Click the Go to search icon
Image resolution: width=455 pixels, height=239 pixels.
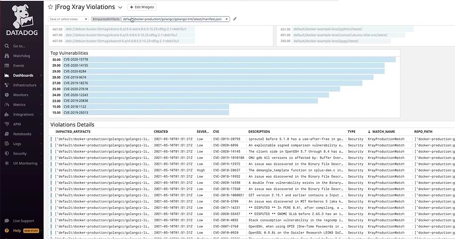pyautogui.click(x=7, y=46)
